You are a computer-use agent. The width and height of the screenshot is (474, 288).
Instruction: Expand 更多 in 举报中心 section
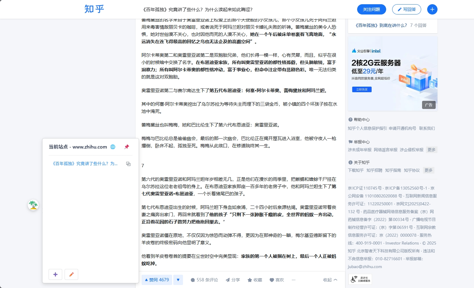tap(431, 150)
